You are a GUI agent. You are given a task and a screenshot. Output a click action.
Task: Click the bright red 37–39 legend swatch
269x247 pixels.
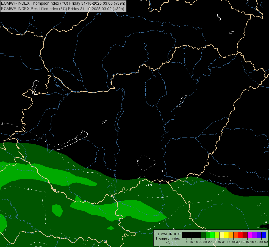(240, 235)
